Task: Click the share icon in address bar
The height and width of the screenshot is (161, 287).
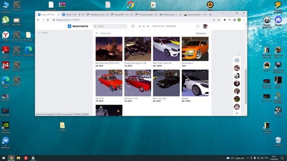Action: pyautogui.click(x=214, y=20)
